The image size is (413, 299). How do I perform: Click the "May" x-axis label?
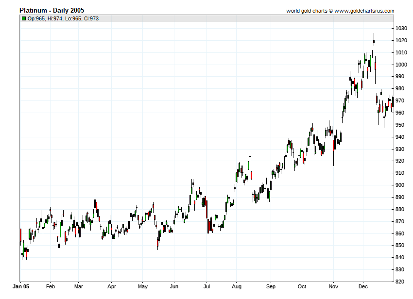pyautogui.click(x=143, y=287)
